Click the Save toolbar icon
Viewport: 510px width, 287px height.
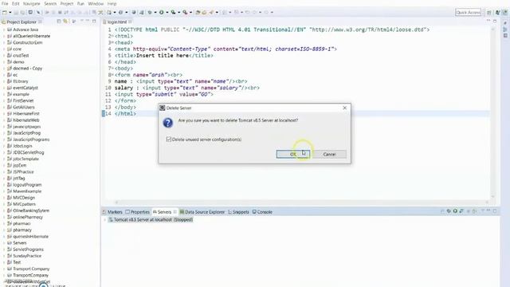click(16, 13)
